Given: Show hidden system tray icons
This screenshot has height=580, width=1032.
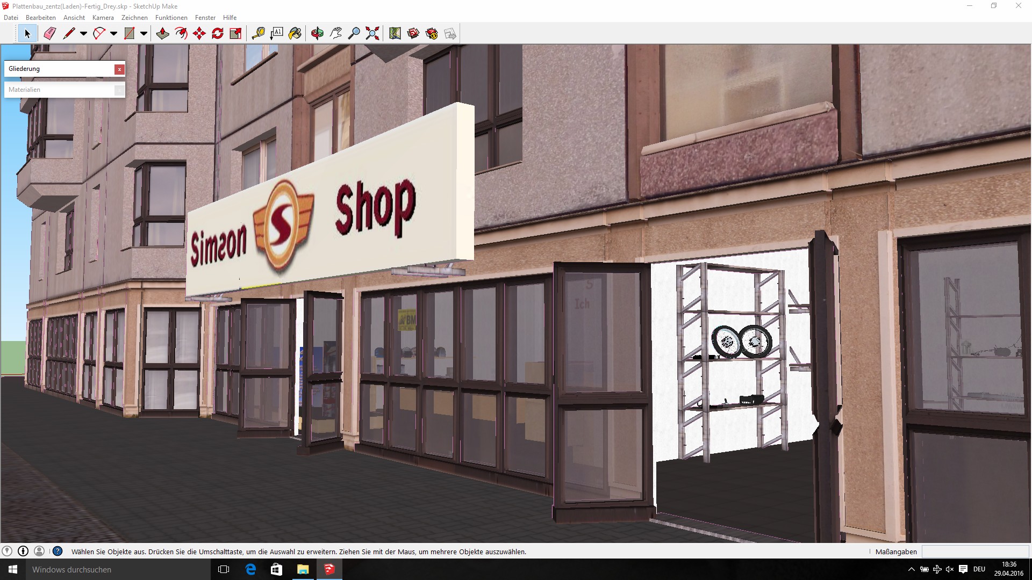Looking at the screenshot, I should coord(911,569).
